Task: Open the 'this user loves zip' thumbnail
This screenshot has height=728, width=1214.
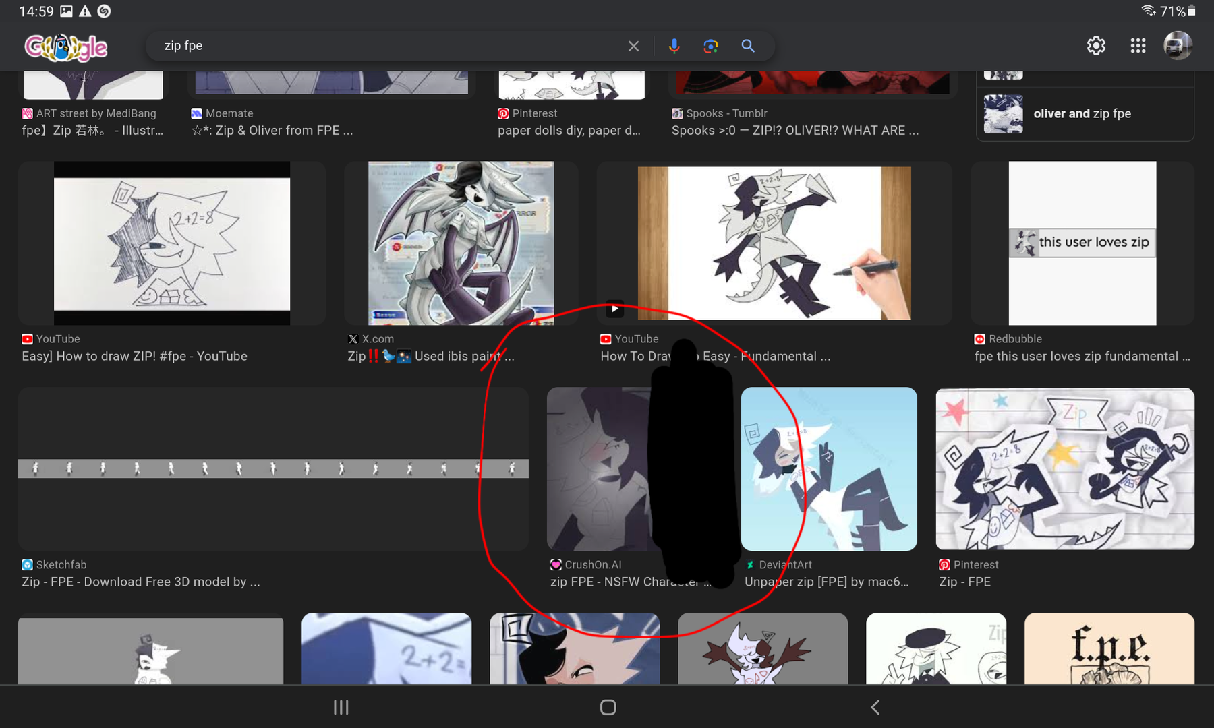Action: [x=1082, y=243]
